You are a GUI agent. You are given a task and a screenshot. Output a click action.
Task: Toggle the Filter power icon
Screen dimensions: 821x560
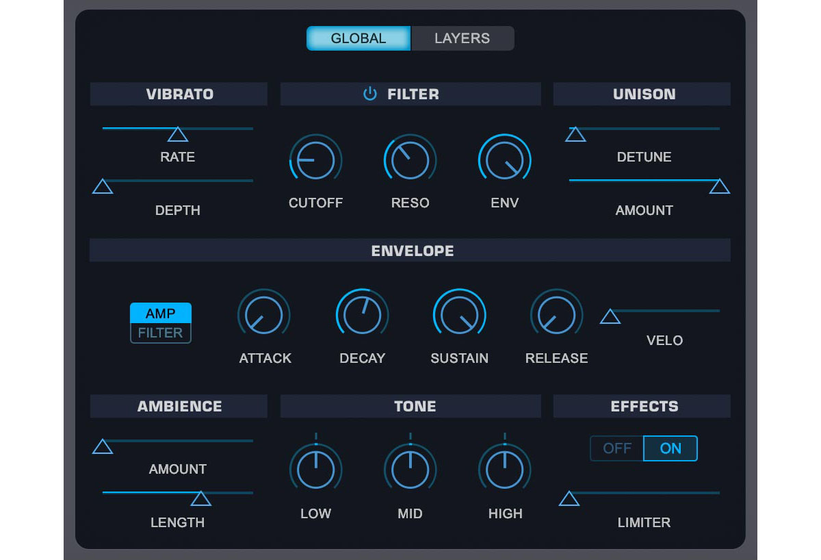coord(370,94)
